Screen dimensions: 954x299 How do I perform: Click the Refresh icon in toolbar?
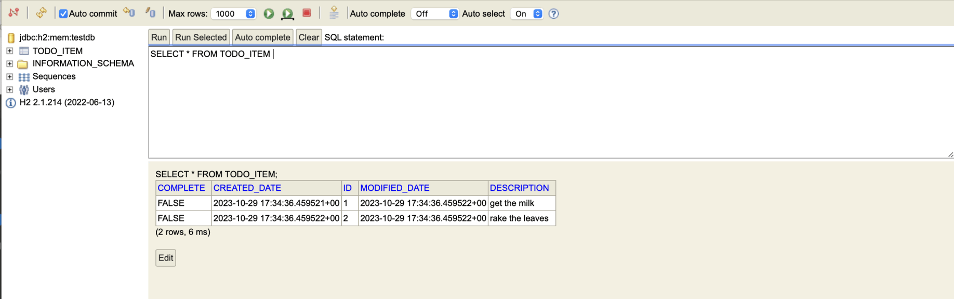tap(41, 13)
